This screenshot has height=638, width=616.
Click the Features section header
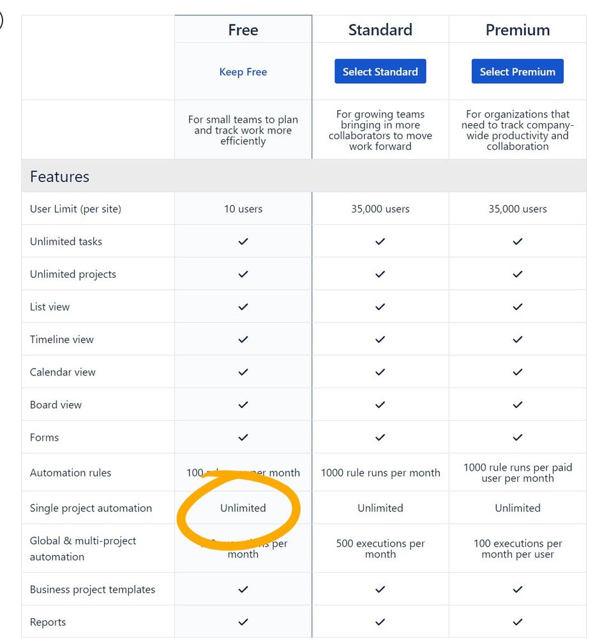pos(59,177)
